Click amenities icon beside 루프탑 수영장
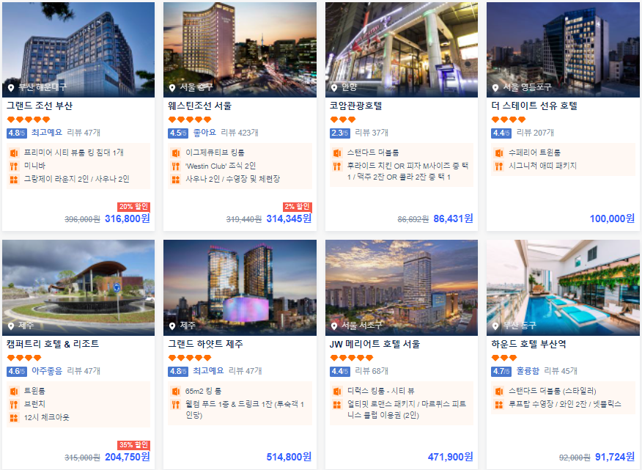The width and height of the screenshot is (642, 470). click(498, 405)
